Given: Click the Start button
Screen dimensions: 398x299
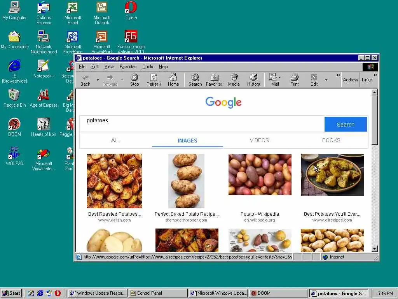Looking at the screenshot, I should point(11,293).
